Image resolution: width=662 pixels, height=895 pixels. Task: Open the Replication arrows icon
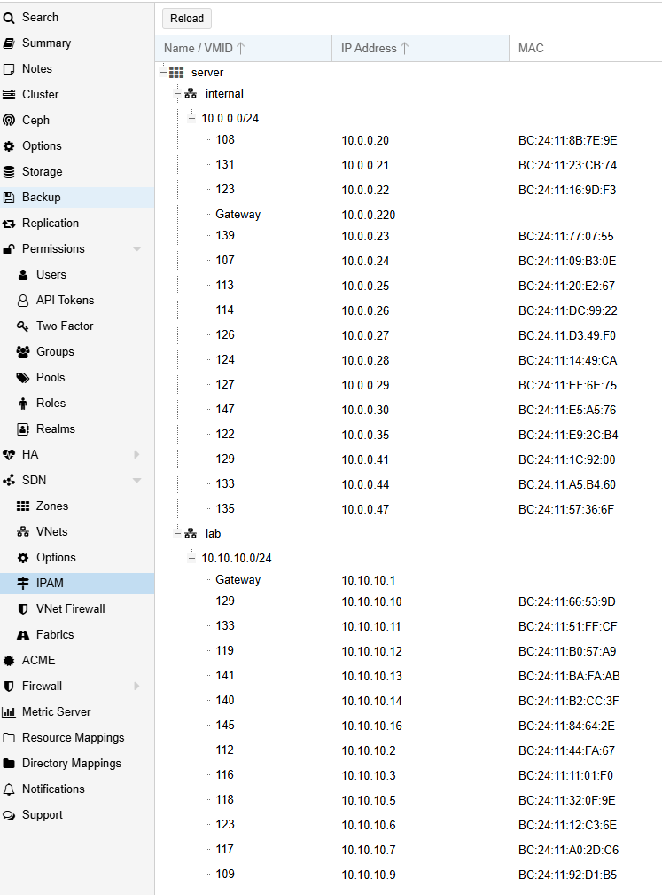pyautogui.click(x=9, y=223)
